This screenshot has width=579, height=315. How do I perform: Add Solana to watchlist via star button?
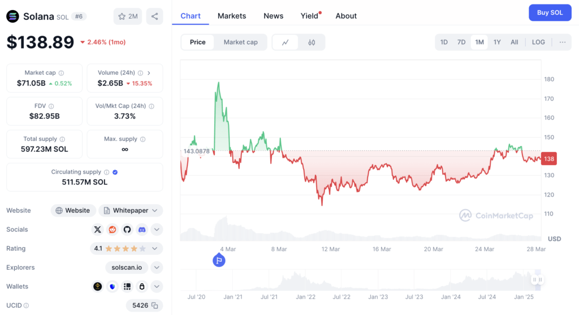coord(128,16)
